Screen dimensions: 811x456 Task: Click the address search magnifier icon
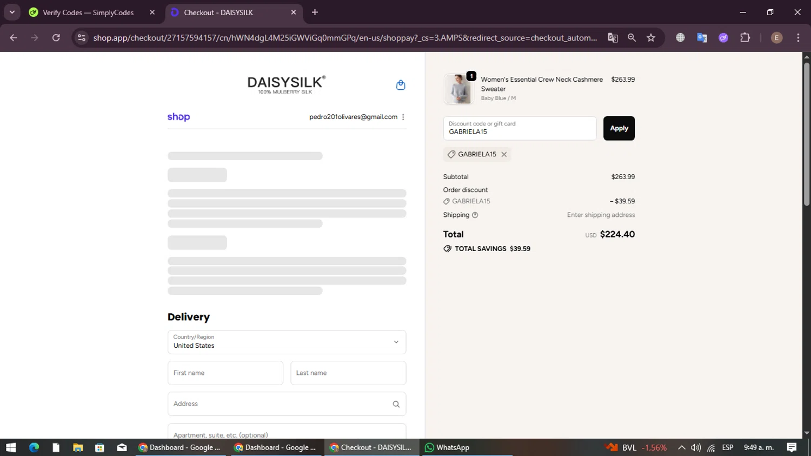(x=396, y=404)
